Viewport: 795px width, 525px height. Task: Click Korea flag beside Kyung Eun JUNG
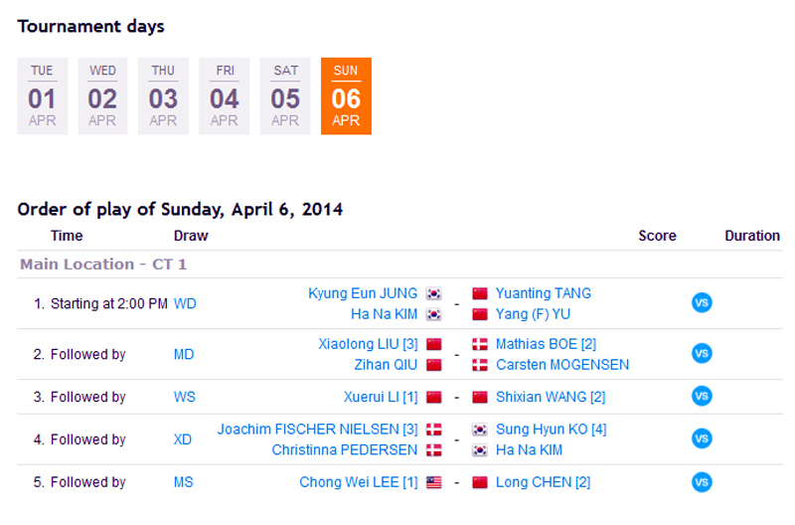tap(434, 293)
